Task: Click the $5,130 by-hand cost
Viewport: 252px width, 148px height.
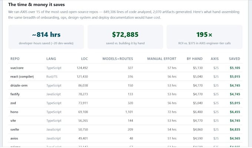Action: point(198,68)
